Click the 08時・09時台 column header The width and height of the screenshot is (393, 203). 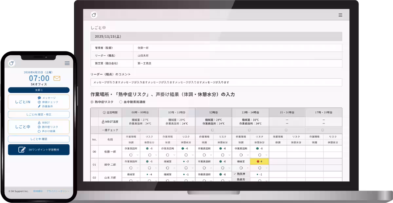point(140,112)
